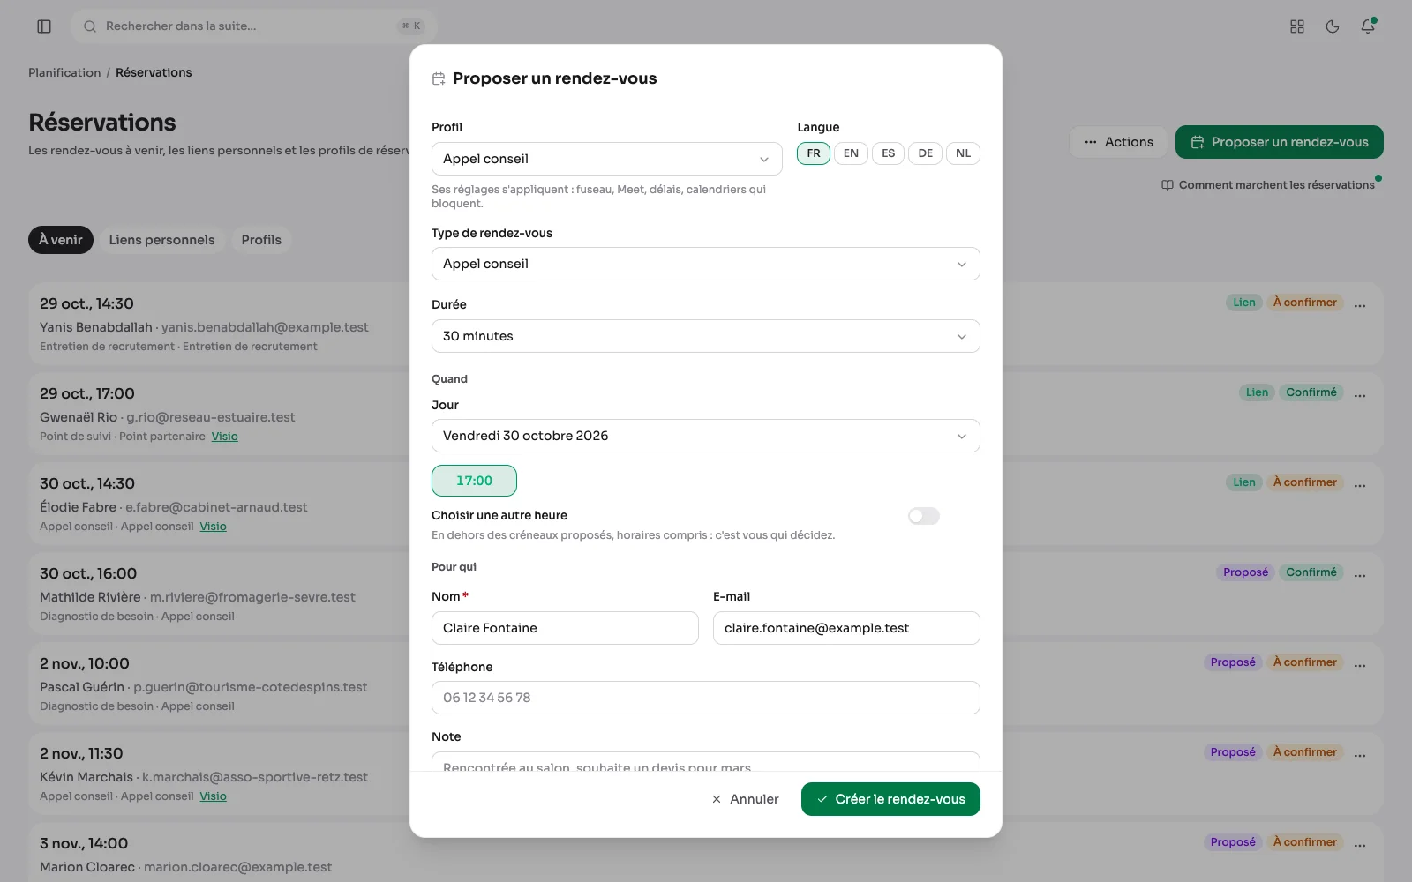Open the Actions menu

pyautogui.click(x=1118, y=142)
